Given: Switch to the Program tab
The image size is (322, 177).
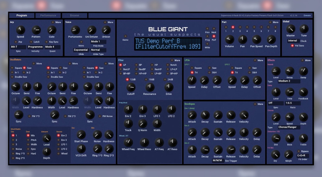Looking at the screenshot, I should tap(22, 15).
